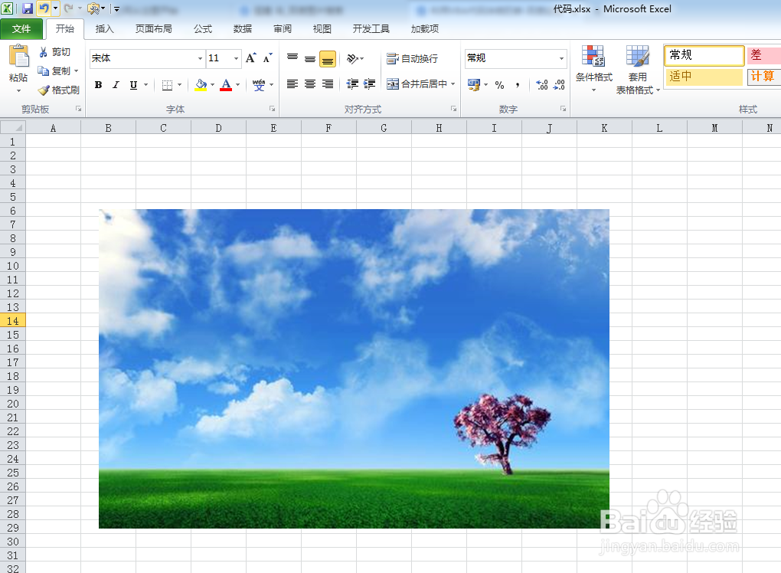Align text left
This screenshot has width=781, height=573.
(x=292, y=84)
